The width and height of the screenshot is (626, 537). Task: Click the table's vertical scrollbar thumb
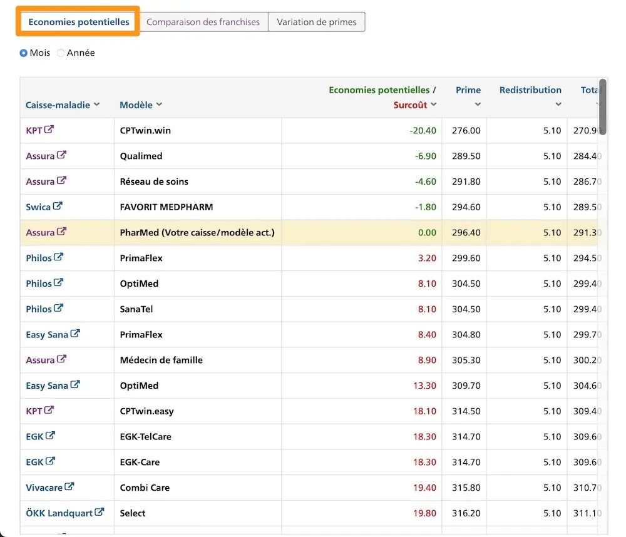602,107
